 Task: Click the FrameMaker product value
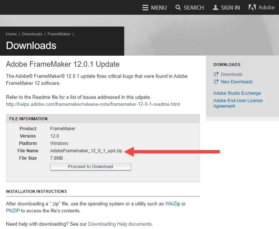(x=63, y=129)
